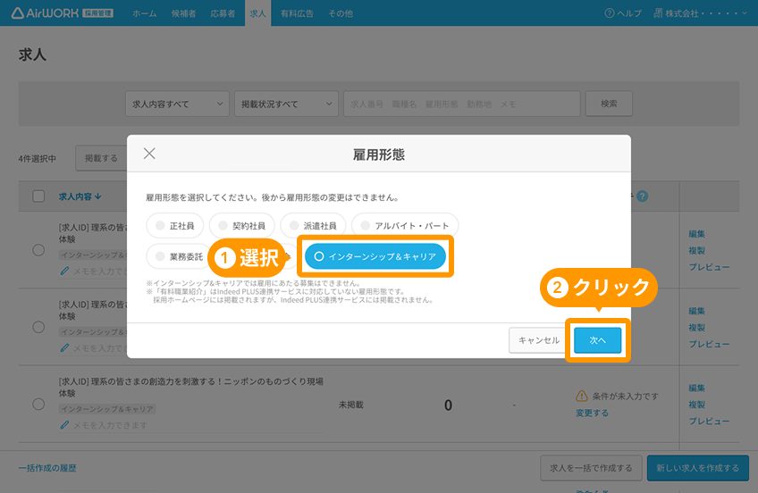Click the 次へ button

pos(597,340)
